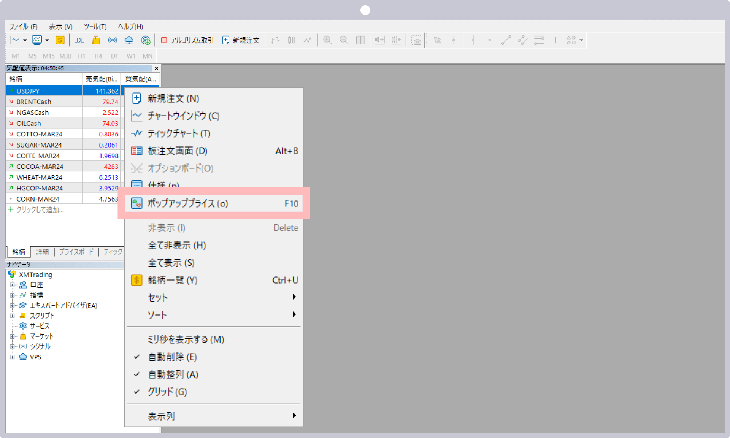This screenshot has height=438, width=730.
Task: Select the trendline drawing tool
Action: click(506, 40)
